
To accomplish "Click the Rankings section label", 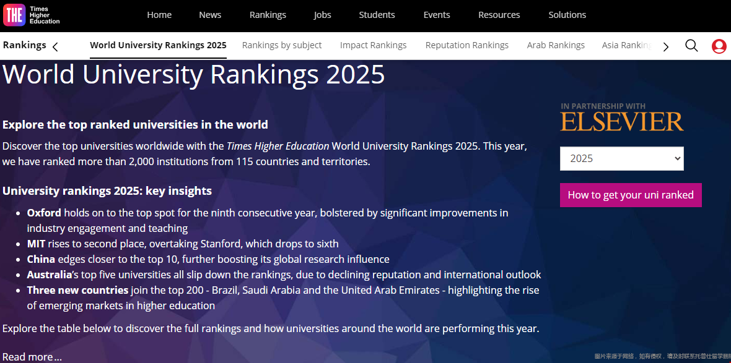I will (x=25, y=45).
